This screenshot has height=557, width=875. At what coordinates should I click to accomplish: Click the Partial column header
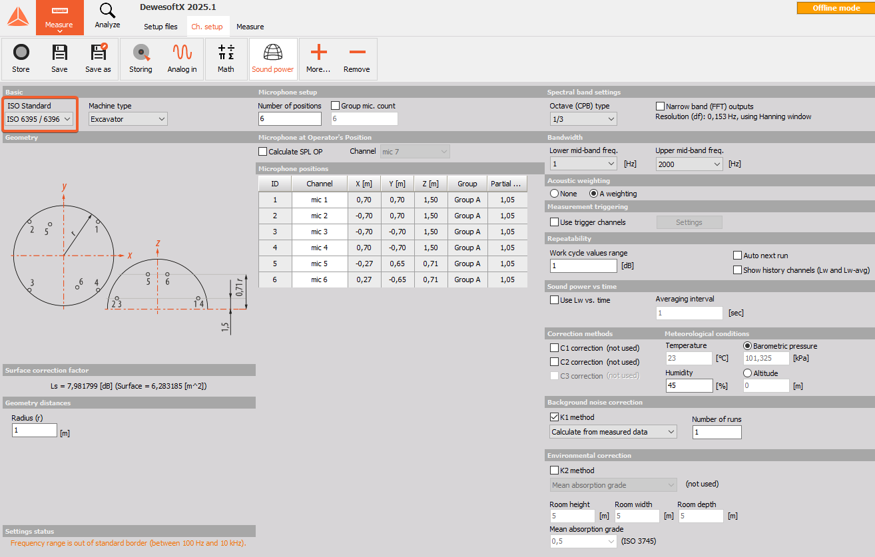pos(507,184)
